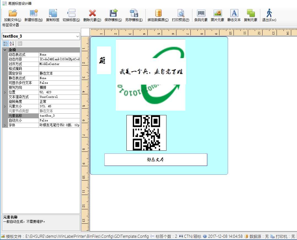
Task: Create a new label with 新建标签(N)
Action: 33,15
